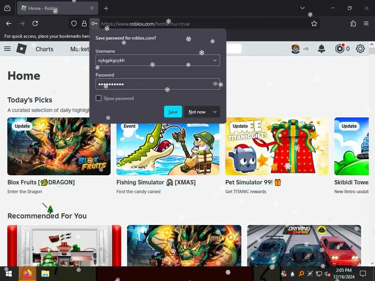Open recommended dragon game thumbnail
The width and height of the screenshot is (375, 281).
[184, 246]
